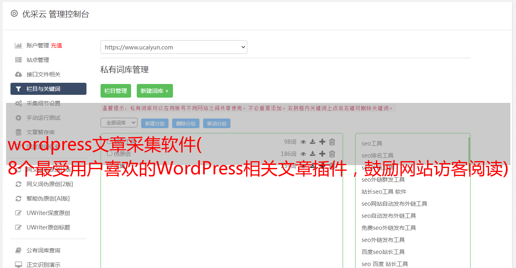Click the green 栏目管理 button
516x268 pixels.
(116, 91)
